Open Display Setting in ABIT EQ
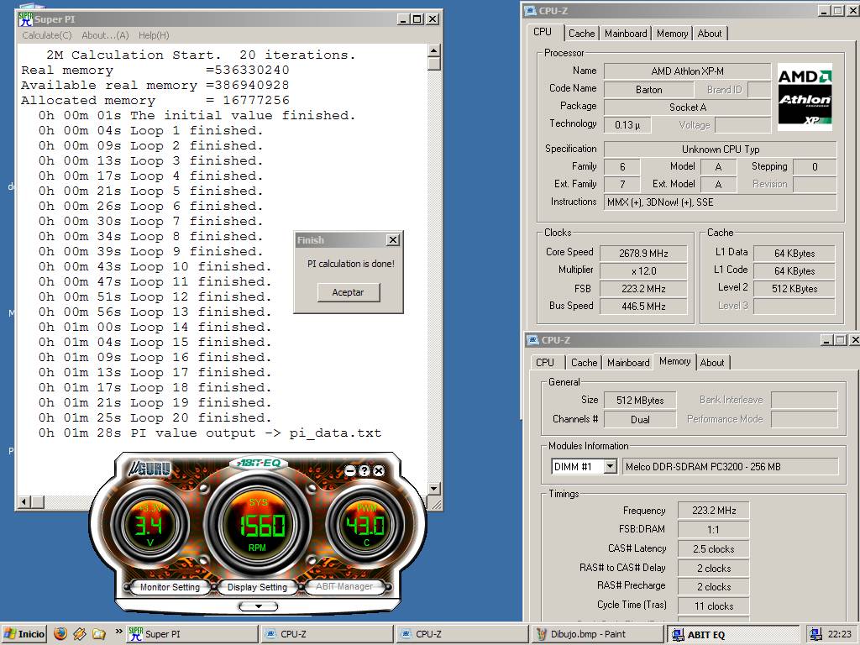Screen dimensions: 860x645 [257, 587]
